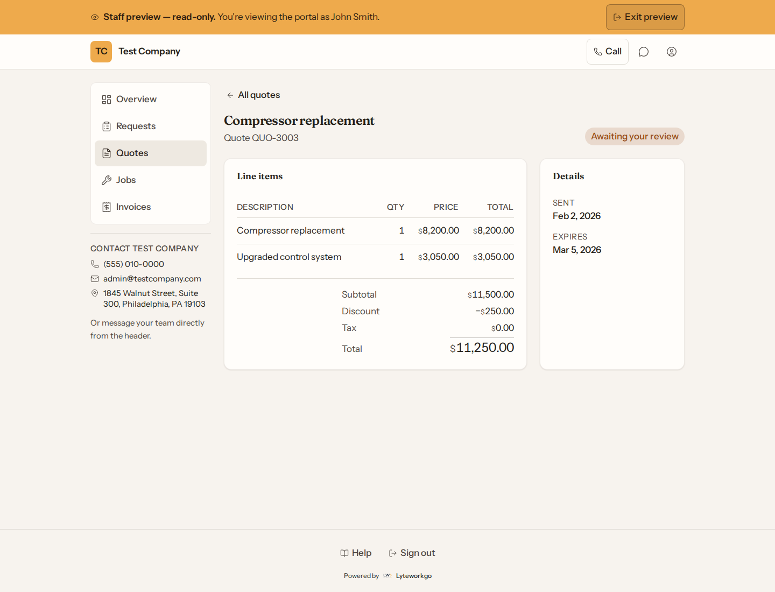Click the Feb 2, 2026 sent date
This screenshot has height=592, width=775.
tap(576, 216)
